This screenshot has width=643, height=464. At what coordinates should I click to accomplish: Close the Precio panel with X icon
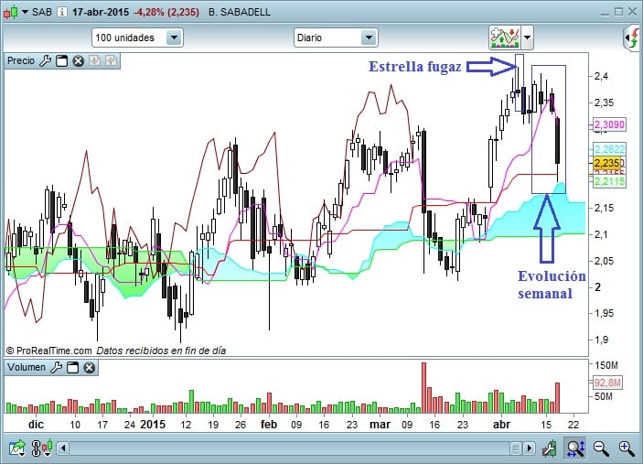(79, 61)
